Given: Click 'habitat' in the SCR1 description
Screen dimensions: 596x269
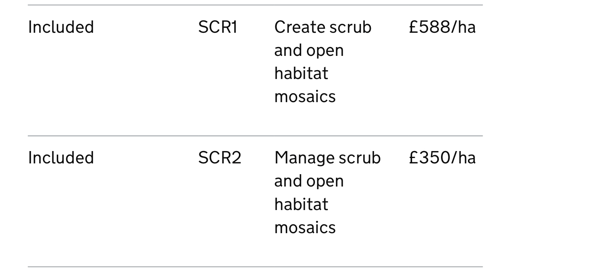Looking at the screenshot, I should point(301,73).
